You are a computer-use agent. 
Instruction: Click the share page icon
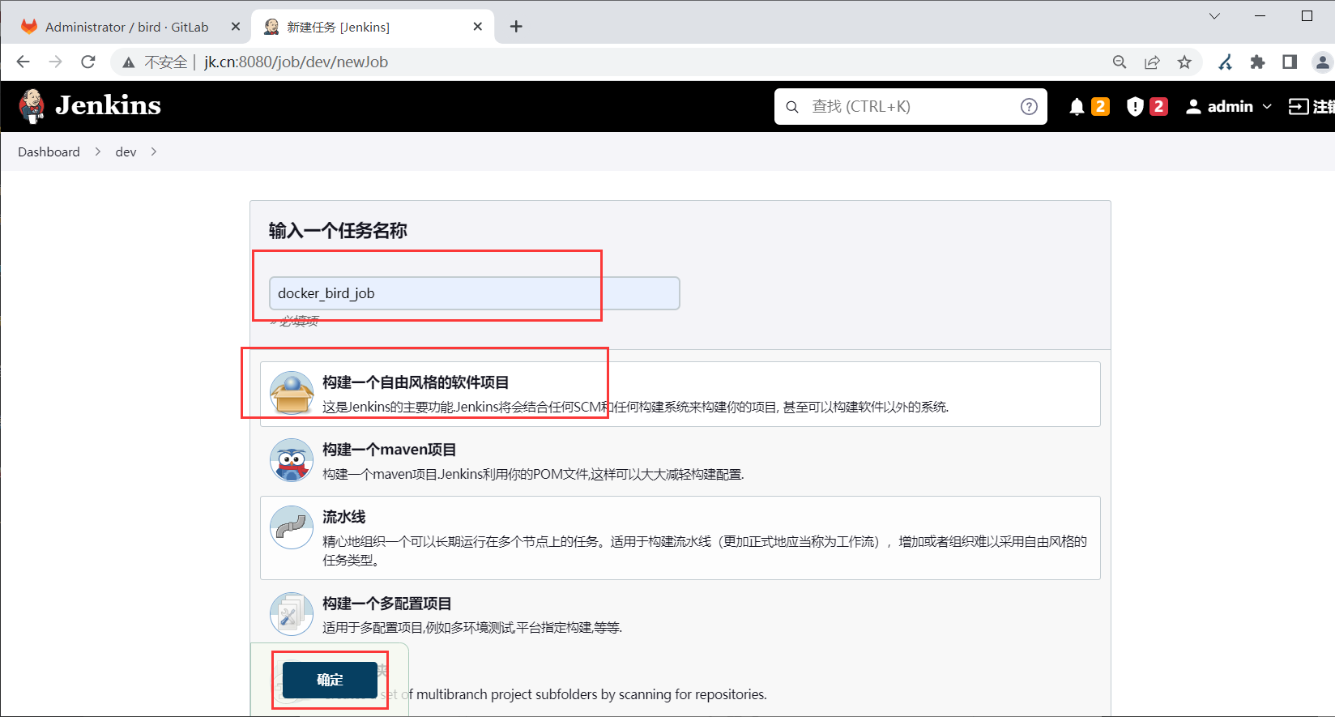[1152, 62]
